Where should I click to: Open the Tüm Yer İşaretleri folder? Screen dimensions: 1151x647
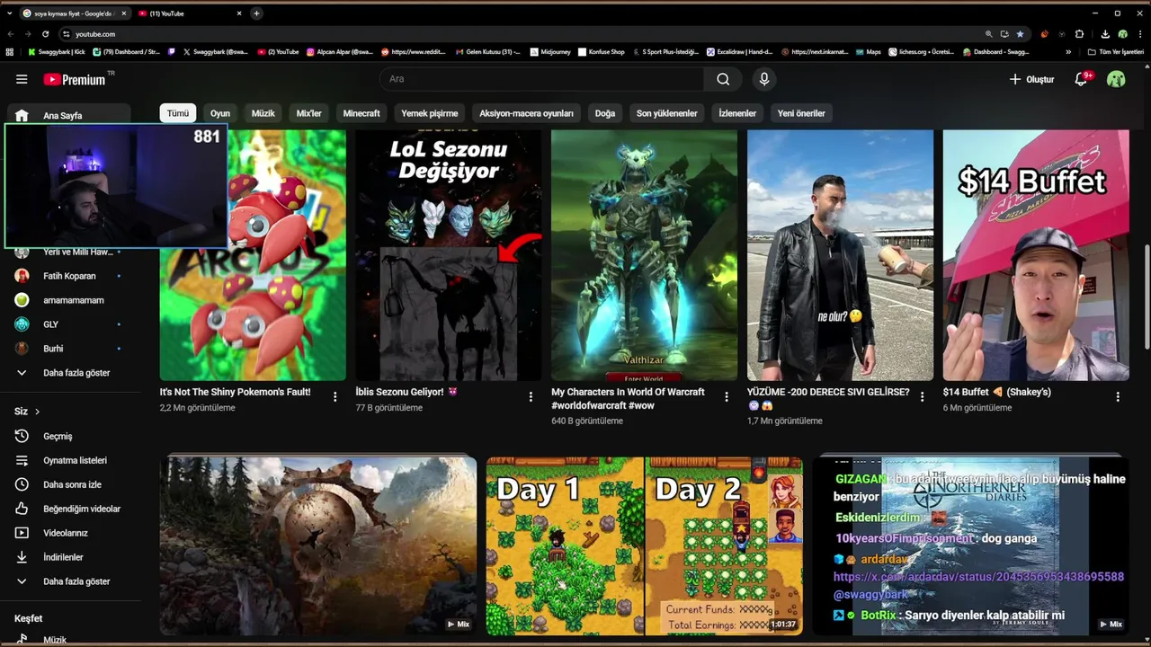point(1115,52)
